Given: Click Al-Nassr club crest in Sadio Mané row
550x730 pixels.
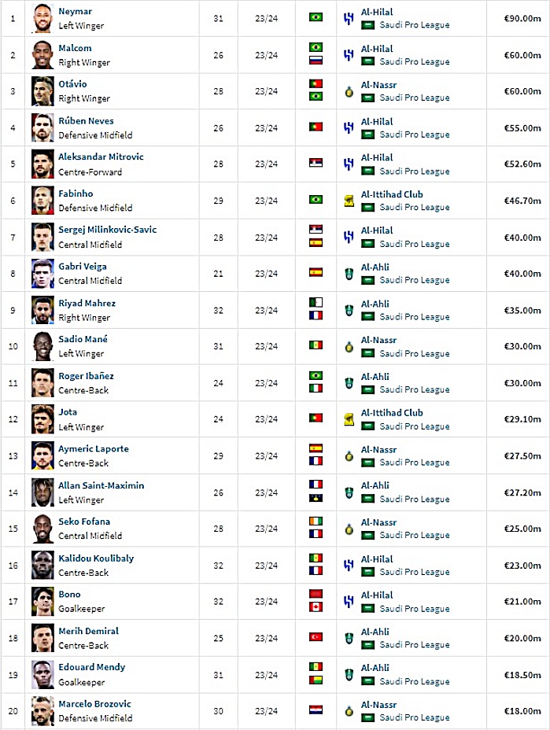Looking at the screenshot, I should click(349, 347).
